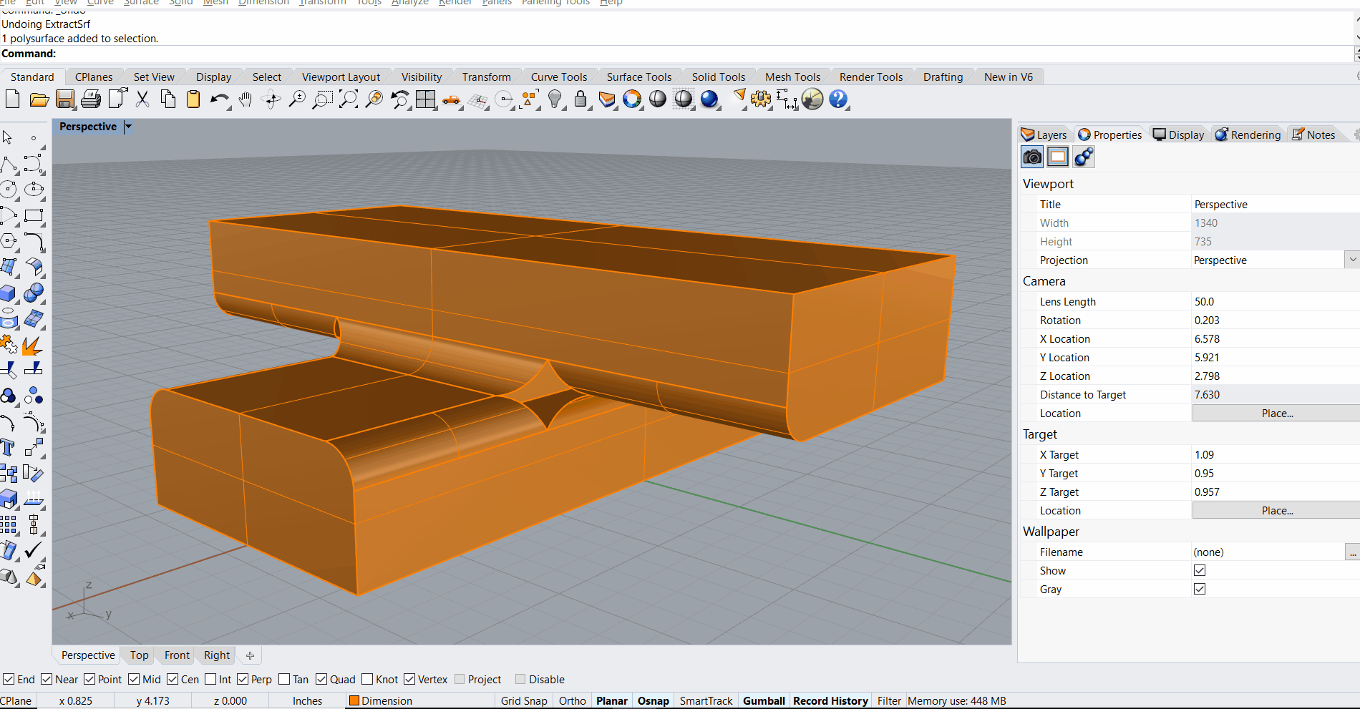Uncheck the wallpaper Show checkbox
1360x709 pixels.
[1200, 570]
